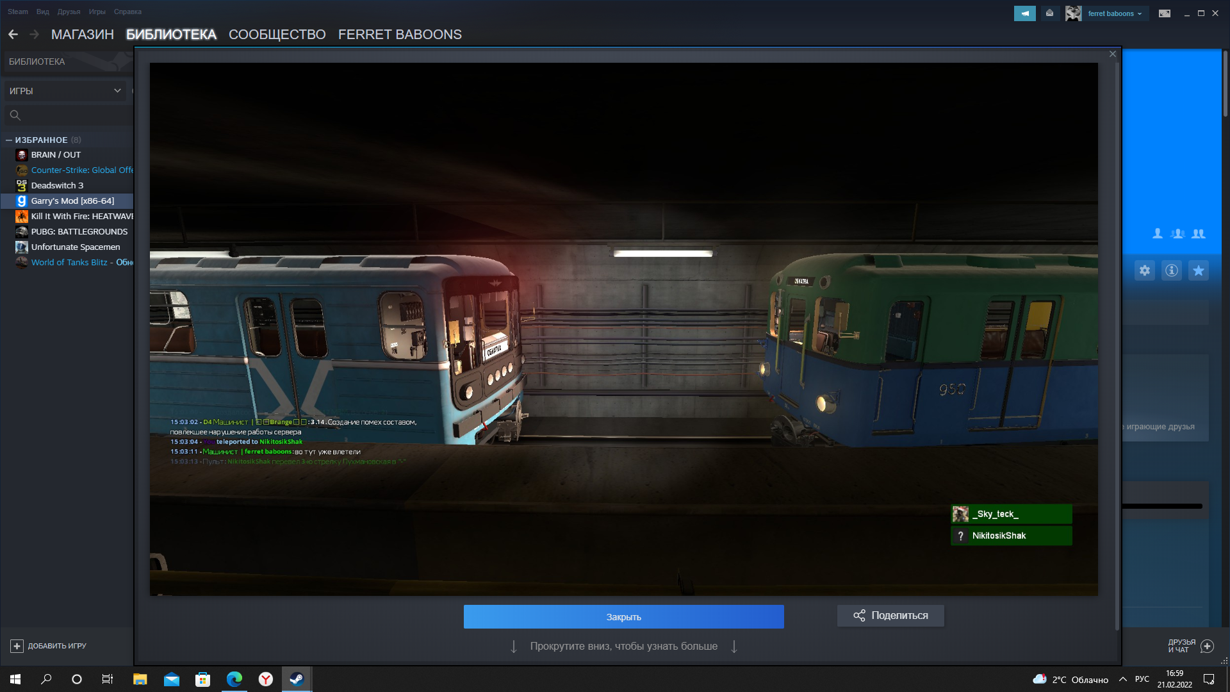
Task: Open the Steam notifications inbox icon
Action: [x=1049, y=13]
